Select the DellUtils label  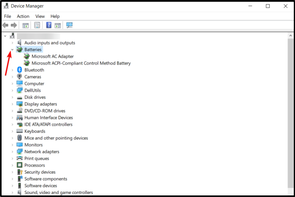point(33,90)
